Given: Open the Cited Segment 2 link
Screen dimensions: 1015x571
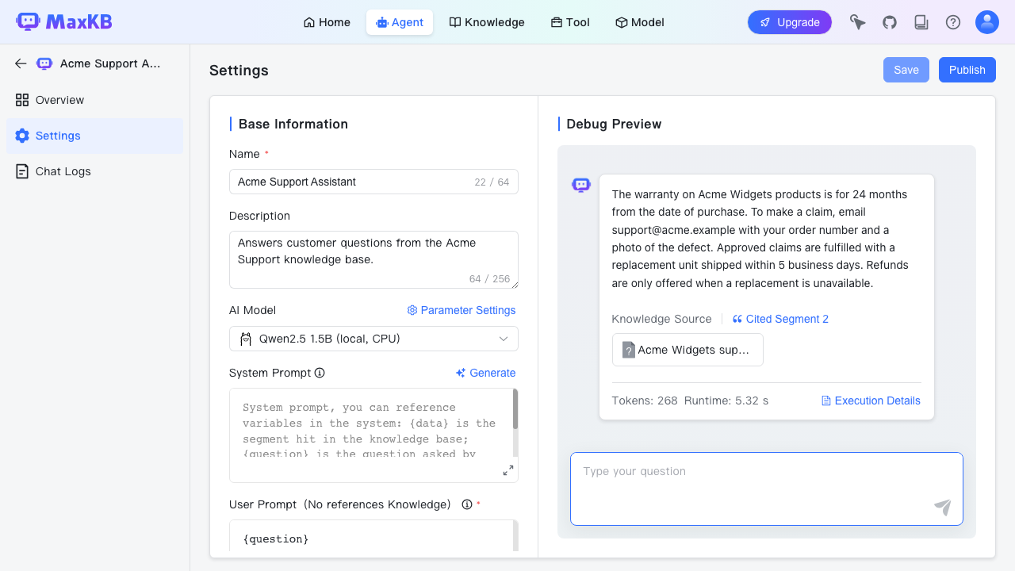Looking at the screenshot, I should tap(780, 319).
